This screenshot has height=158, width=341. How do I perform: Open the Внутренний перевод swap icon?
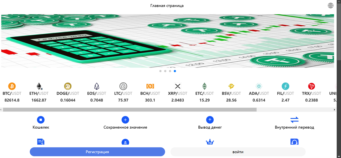(x=294, y=120)
